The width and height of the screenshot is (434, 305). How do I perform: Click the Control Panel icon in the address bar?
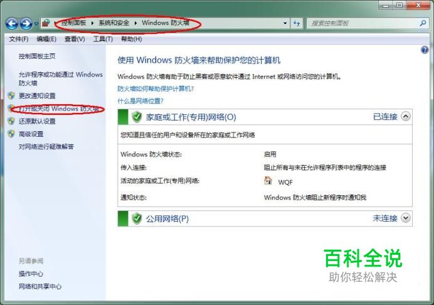(x=46, y=23)
